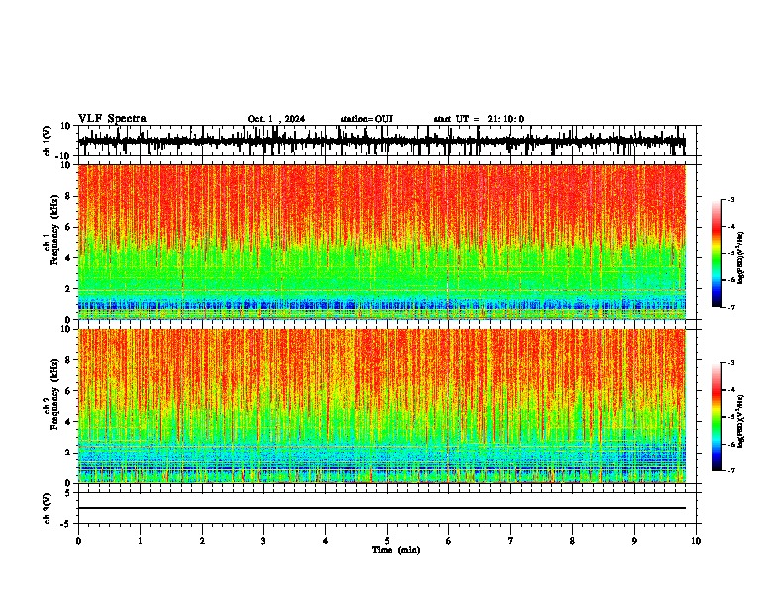Click time axis tick label "6"
The height and width of the screenshot is (606, 784).
click(449, 541)
